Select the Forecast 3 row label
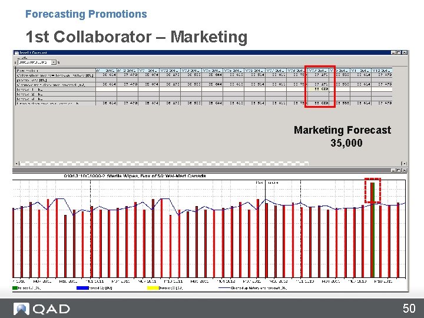The image size is (424, 318). [56, 99]
